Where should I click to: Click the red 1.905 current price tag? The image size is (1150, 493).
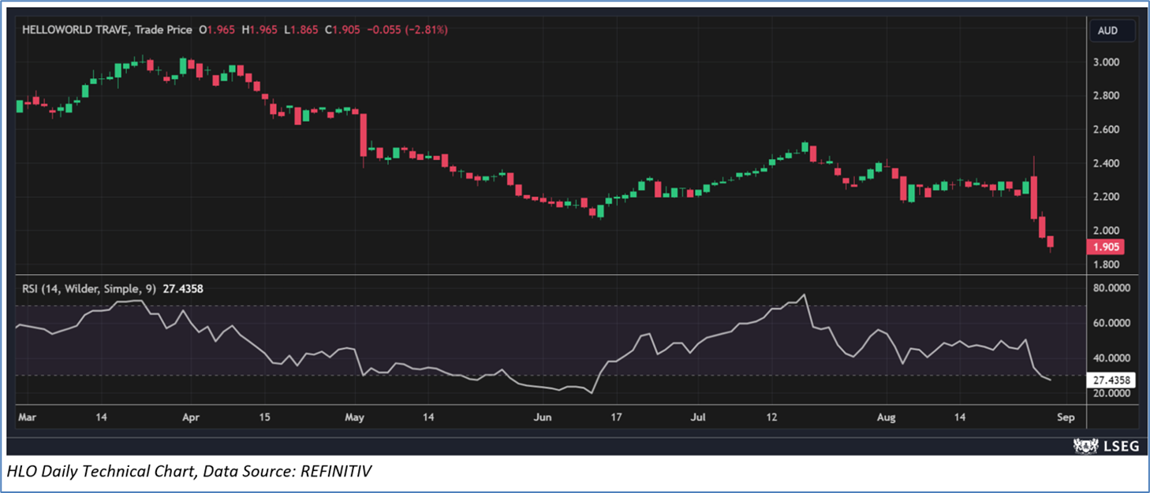(1105, 247)
